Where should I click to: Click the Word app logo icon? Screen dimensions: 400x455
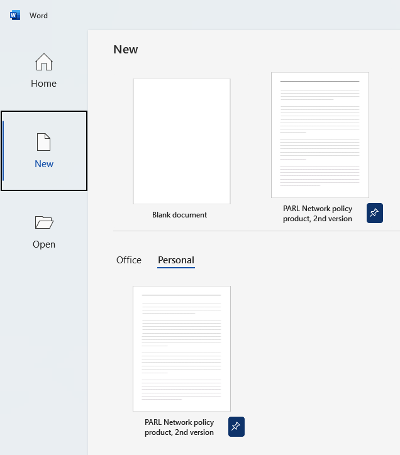(15, 15)
